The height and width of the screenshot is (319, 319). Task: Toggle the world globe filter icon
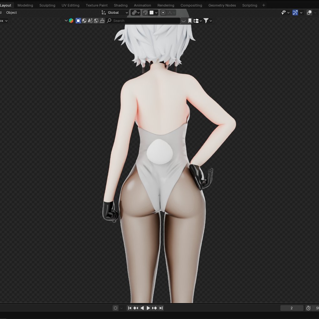(96, 21)
